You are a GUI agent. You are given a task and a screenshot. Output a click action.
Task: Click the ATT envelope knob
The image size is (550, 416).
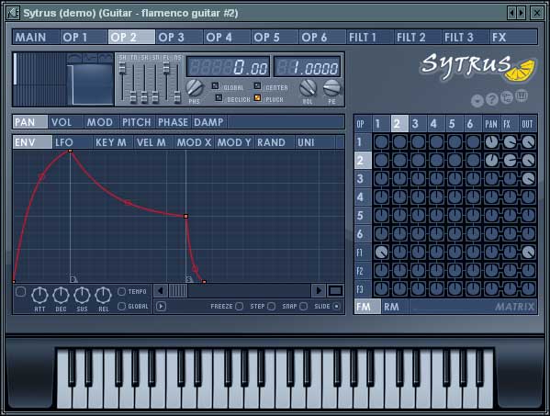click(39, 296)
